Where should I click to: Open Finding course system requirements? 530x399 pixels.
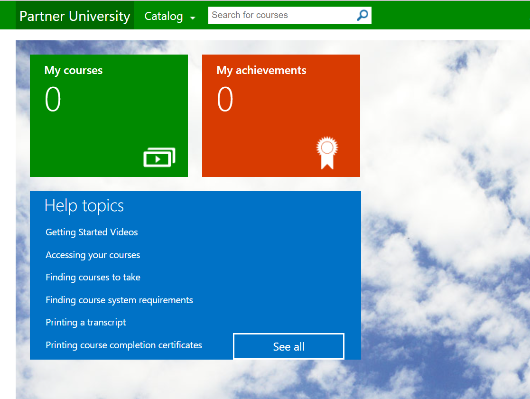(119, 300)
